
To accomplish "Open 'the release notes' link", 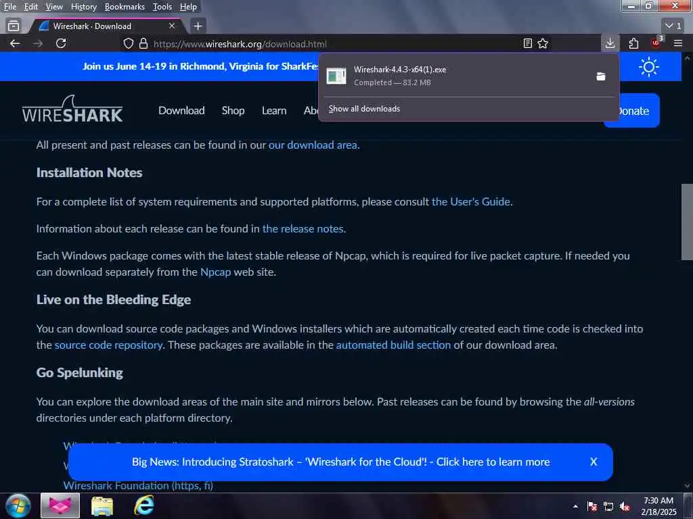I will 303,228.
